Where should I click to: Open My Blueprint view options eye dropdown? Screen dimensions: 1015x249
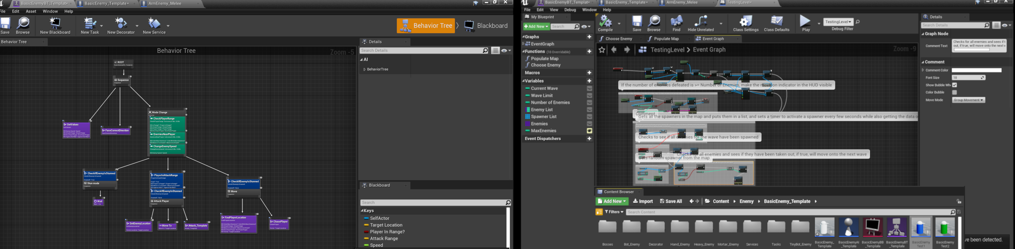coord(586,27)
